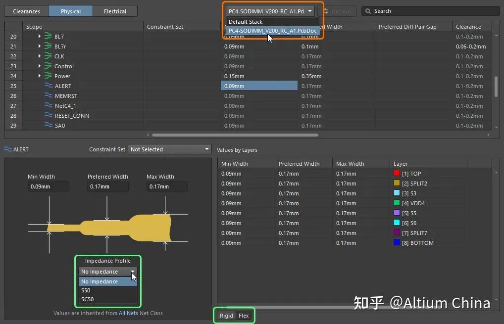Click the blue BOTTOM layer color swatch

pyautogui.click(x=397, y=242)
